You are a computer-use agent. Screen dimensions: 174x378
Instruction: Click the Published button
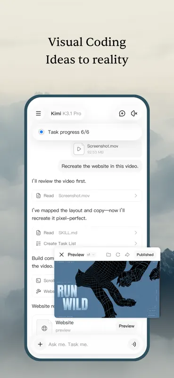pyautogui.click(x=145, y=255)
